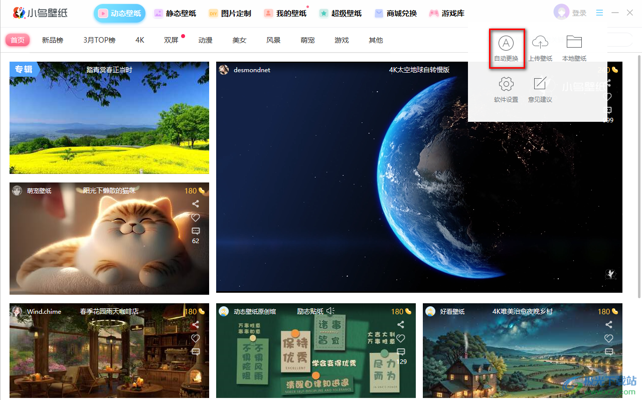Open the 游戏库 tab

[446, 14]
